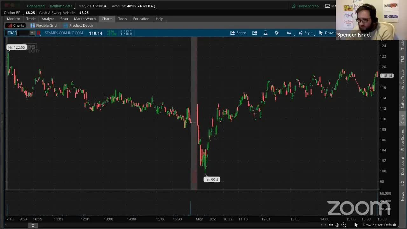Select the Charts sub-tab with bar icon
The height and width of the screenshot is (229, 407).
(16, 25)
